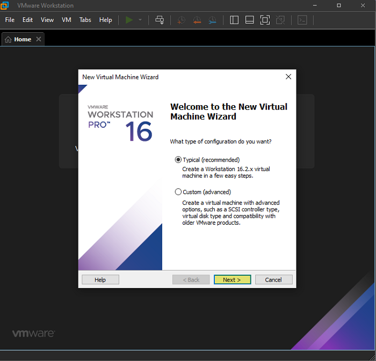Click the Revert to Snapshot icon

point(197,20)
